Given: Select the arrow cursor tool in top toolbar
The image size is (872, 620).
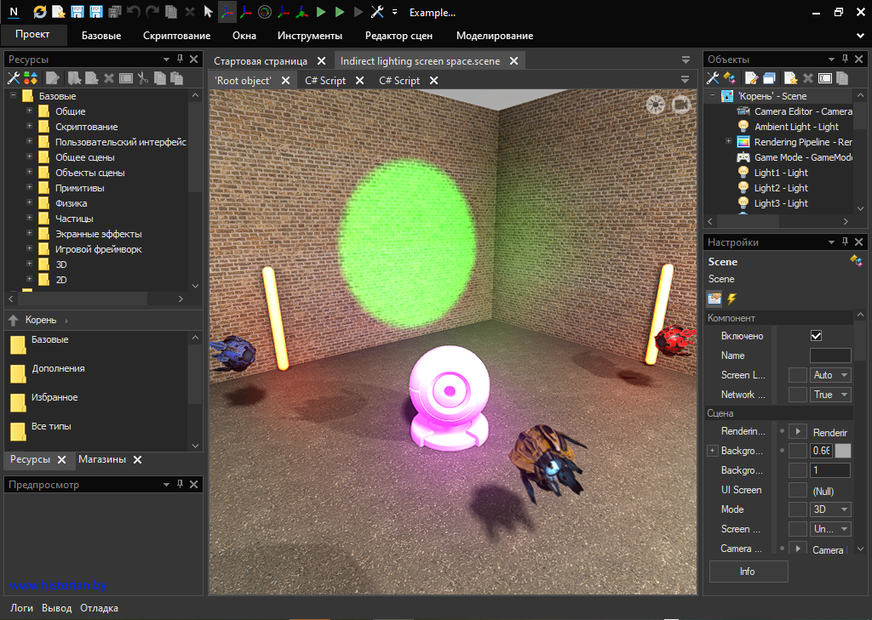Looking at the screenshot, I should point(208,12).
